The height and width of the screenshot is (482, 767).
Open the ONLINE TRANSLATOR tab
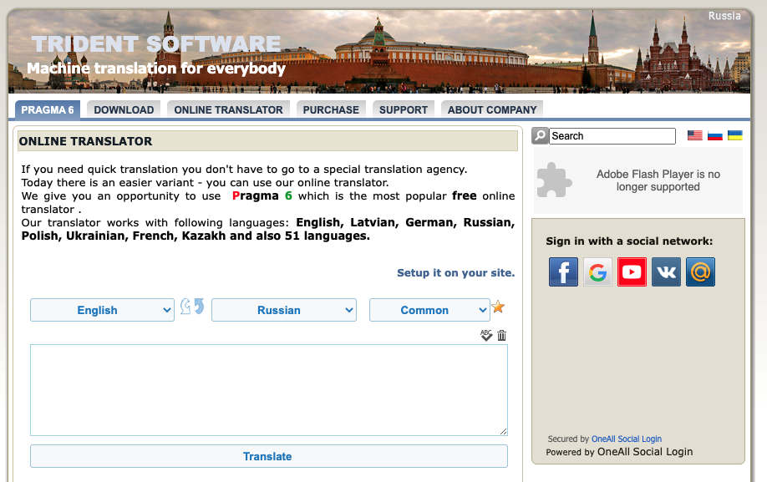228,110
